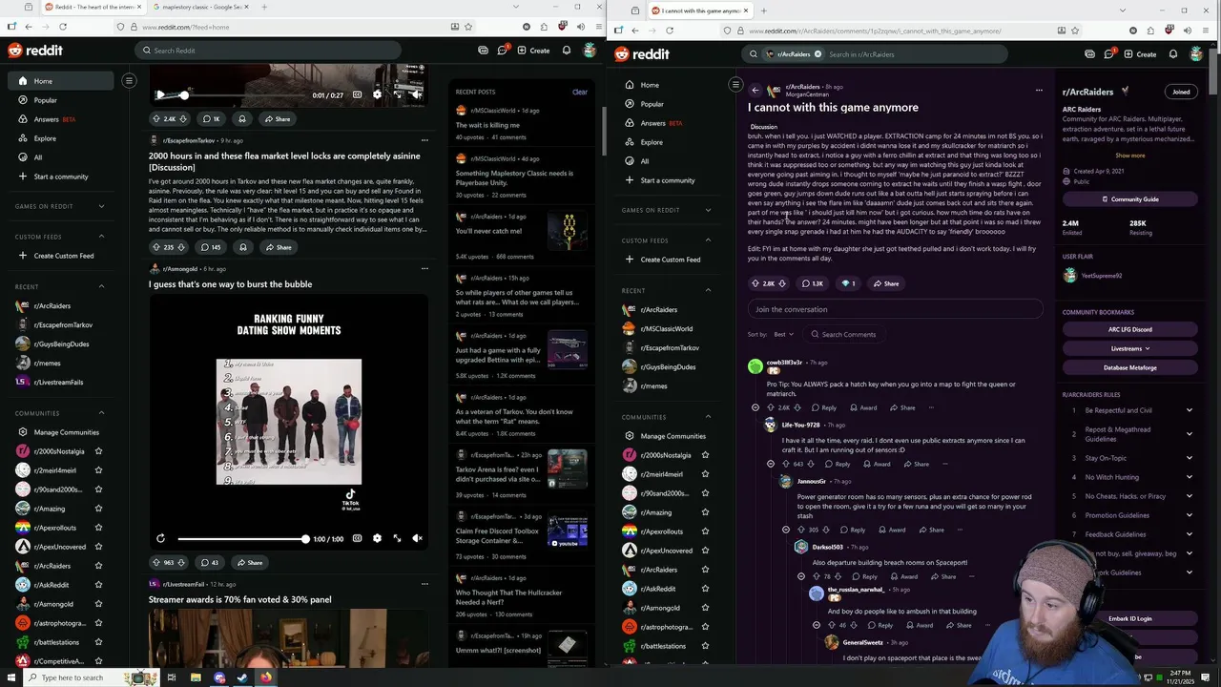
Task: Open Steam from the taskbar
Action: pyautogui.click(x=242, y=677)
